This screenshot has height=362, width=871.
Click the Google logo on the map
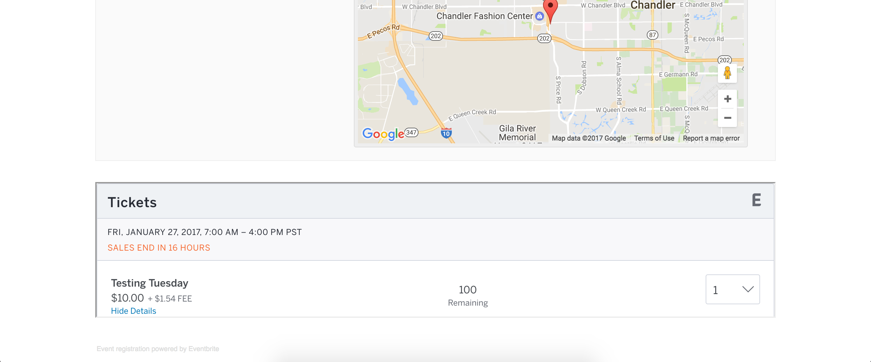(x=383, y=134)
